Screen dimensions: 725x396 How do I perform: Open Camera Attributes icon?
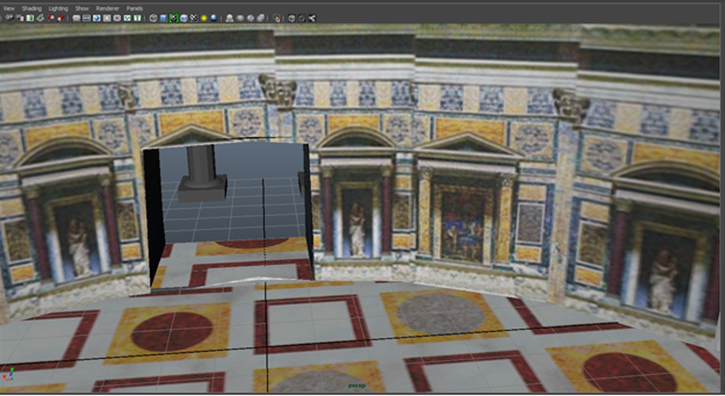[20, 18]
